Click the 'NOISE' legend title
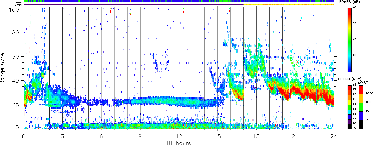This screenshot has width=373, height=145. click(x=363, y=83)
